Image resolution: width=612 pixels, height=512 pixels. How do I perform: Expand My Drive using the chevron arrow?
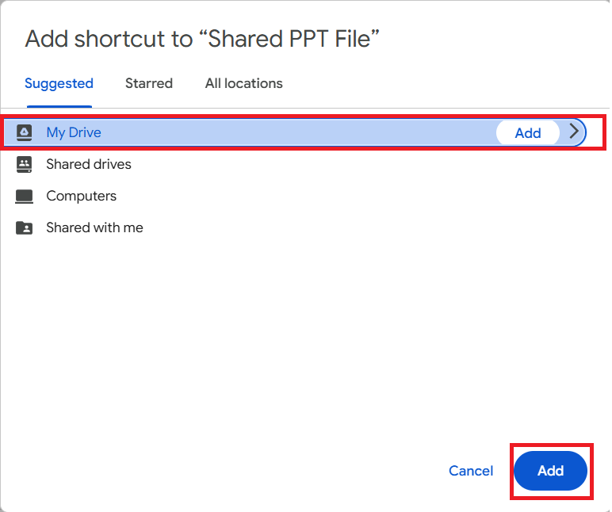coord(575,132)
